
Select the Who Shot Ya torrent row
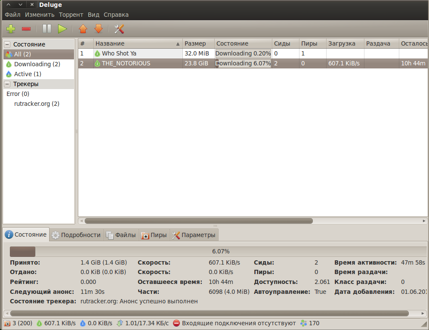coord(253,53)
